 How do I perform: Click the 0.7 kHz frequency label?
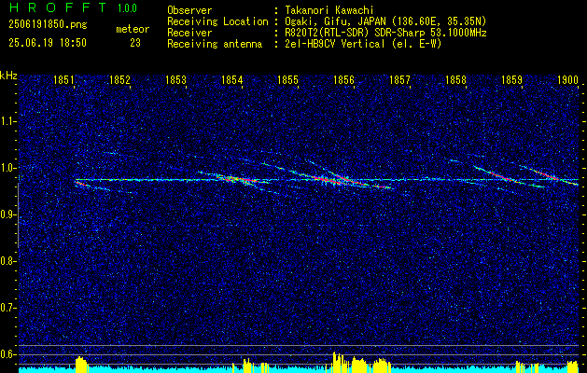(x=7, y=308)
